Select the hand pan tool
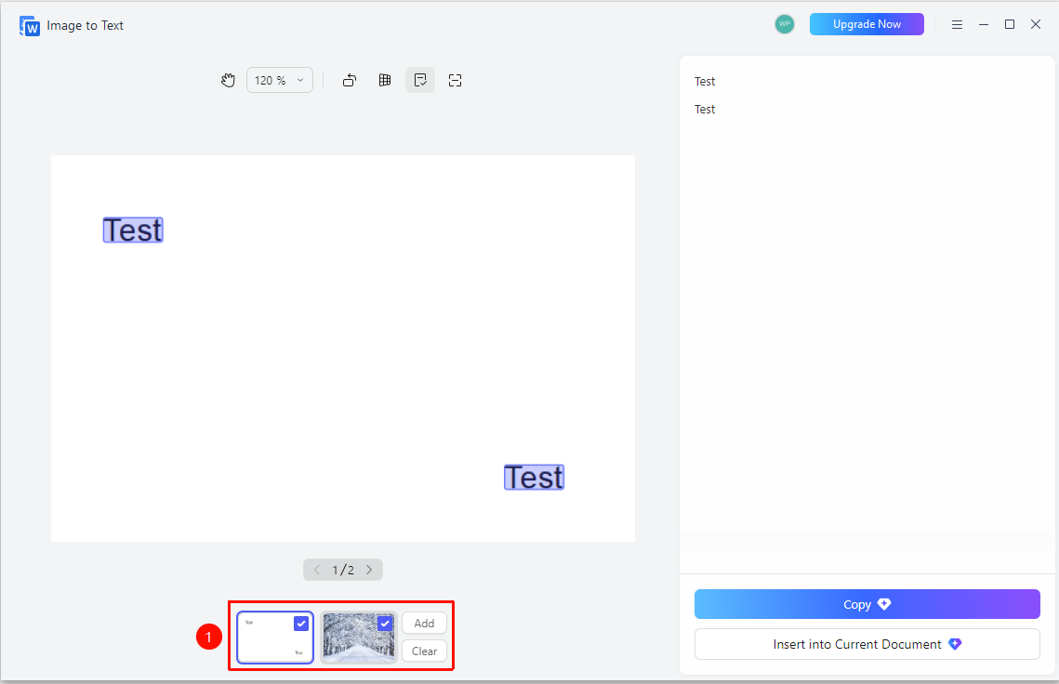Viewport: 1059px width, 684px height. click(x=229, y=80)
